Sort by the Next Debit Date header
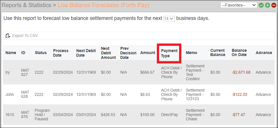This screenshot has width=278, height=128. [86, 53]
